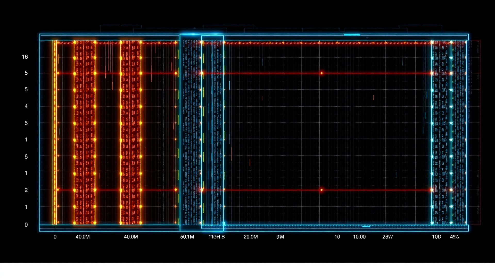Click the 11GH B axis label
Screen dimensions: 495x278
[217, 237]
